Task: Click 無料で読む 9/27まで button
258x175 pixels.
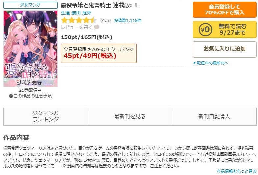Action: click(x=224, y=30)
